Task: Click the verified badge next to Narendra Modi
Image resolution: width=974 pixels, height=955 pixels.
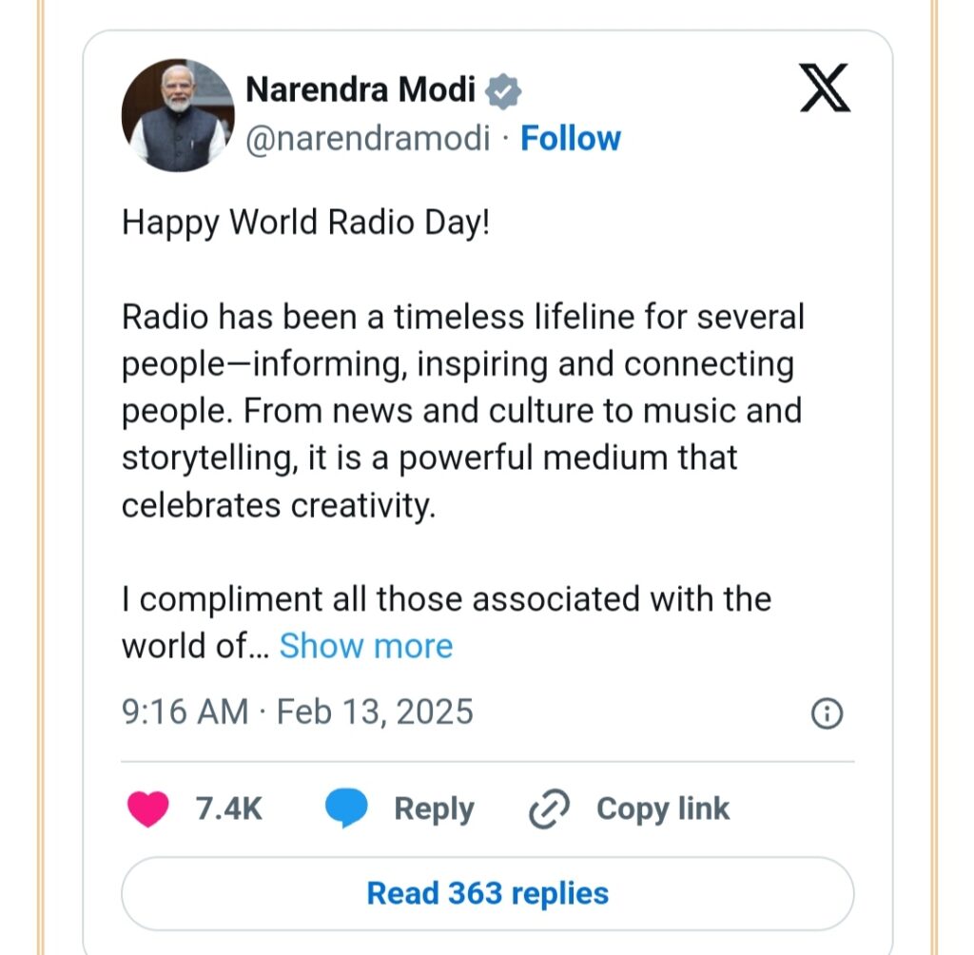Action: (x=503, y=89)
